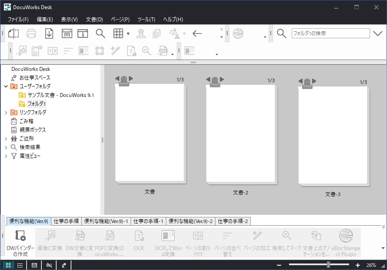Open the bottom tool panel dropdown arrow at right

(x=383, y=248)
